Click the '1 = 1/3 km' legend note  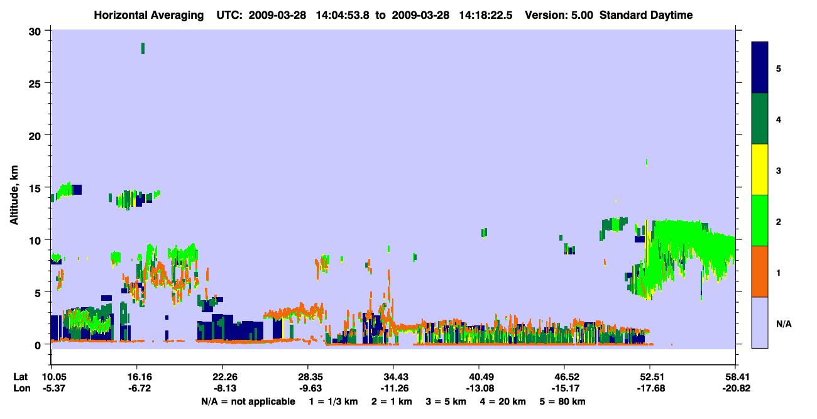point(334,401)
